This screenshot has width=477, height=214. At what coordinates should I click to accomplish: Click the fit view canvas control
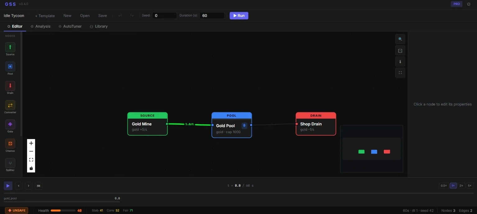pos(31,160)
